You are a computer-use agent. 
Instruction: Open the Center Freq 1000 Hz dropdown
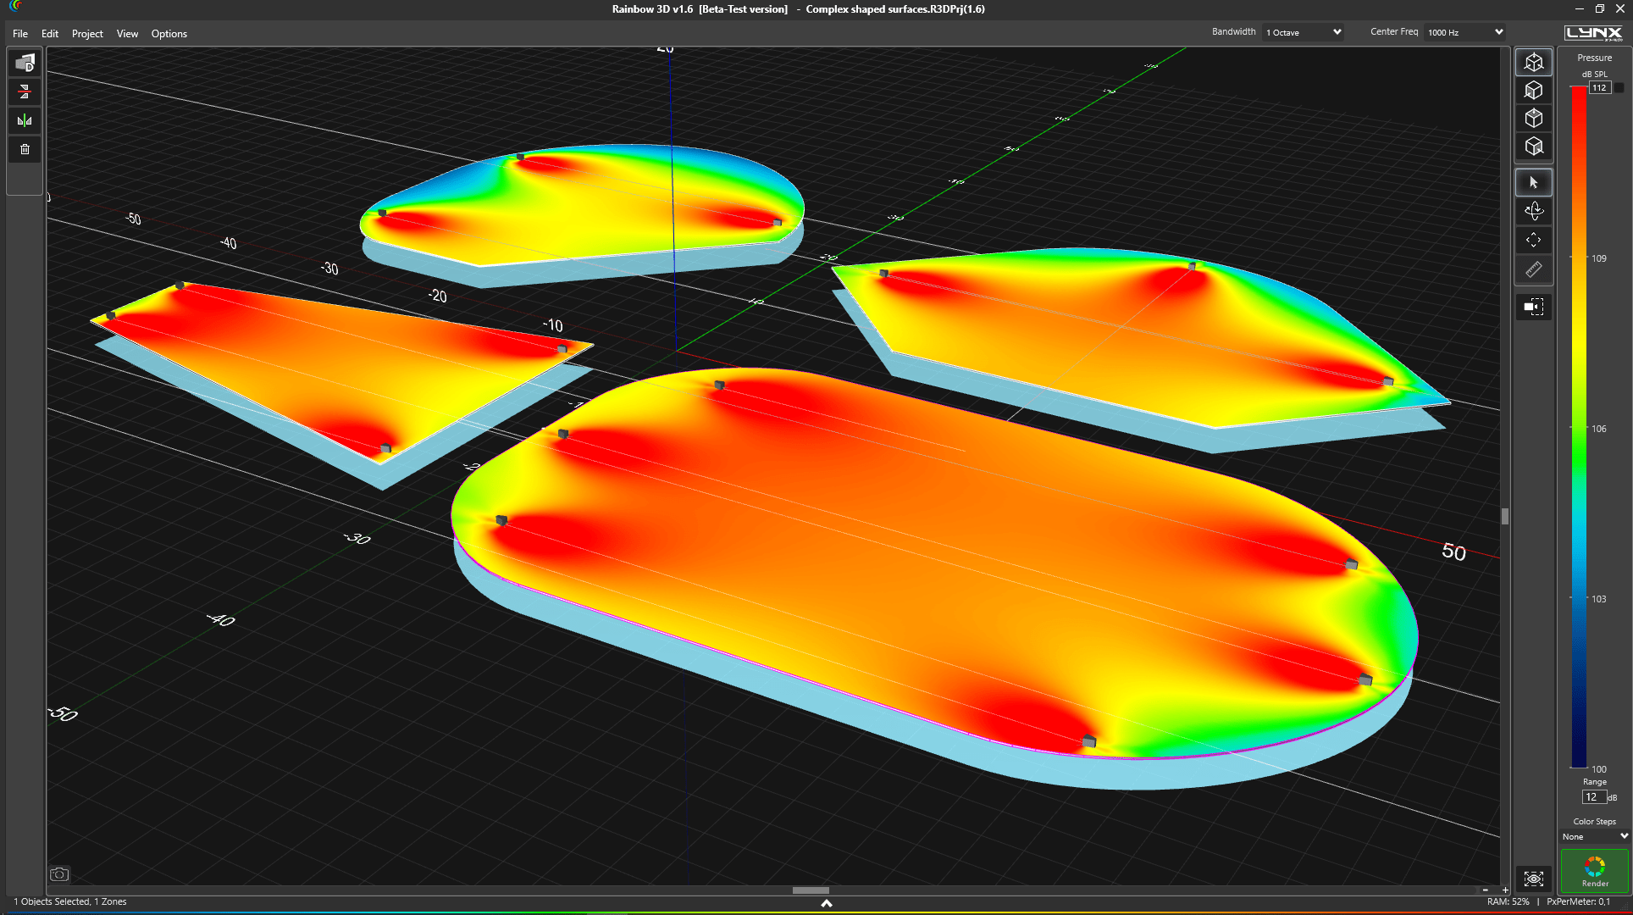point(1464,32)
